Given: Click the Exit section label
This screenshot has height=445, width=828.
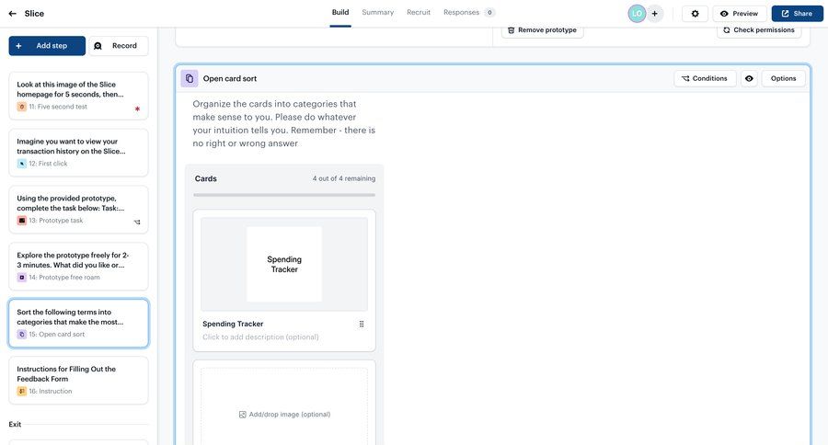Looking at the screenshot, I should click(15, 425).
